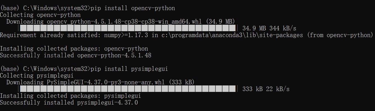Click the '34.9 MB 344 kB/s' speed text
Screen dimensions: 375x111
click(x=269, y=28)
